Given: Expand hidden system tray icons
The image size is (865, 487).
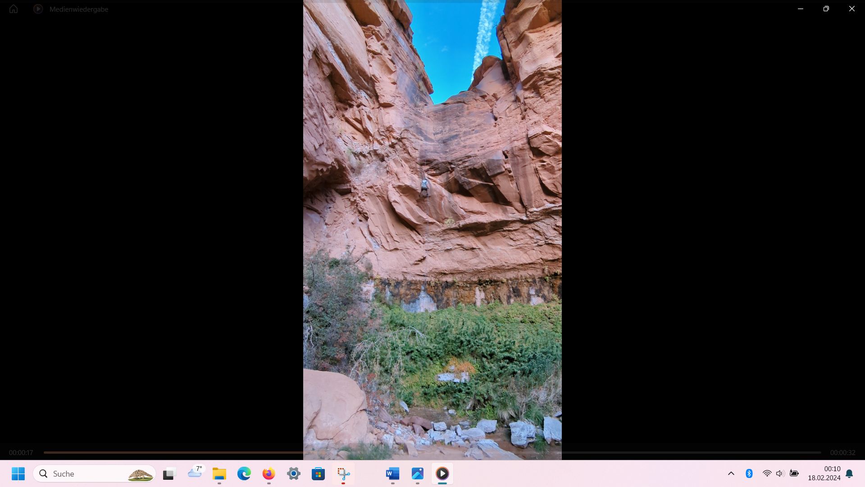Looking at the screenshot, I should pyautogui.click(x=731, y=473).
